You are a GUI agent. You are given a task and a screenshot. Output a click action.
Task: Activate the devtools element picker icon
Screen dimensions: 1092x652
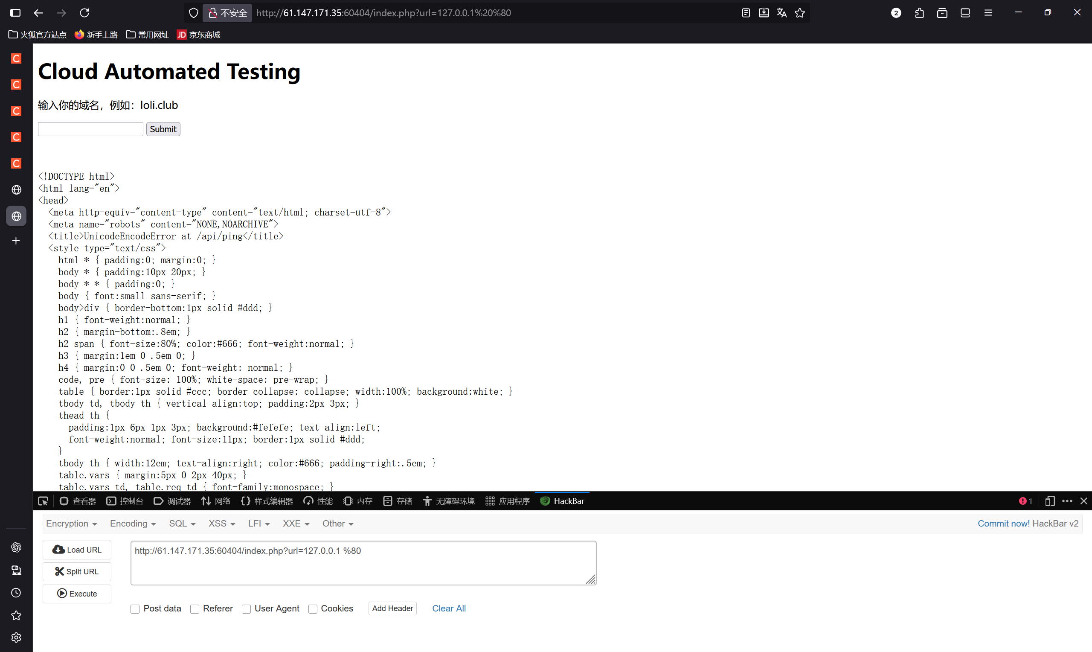43,501
